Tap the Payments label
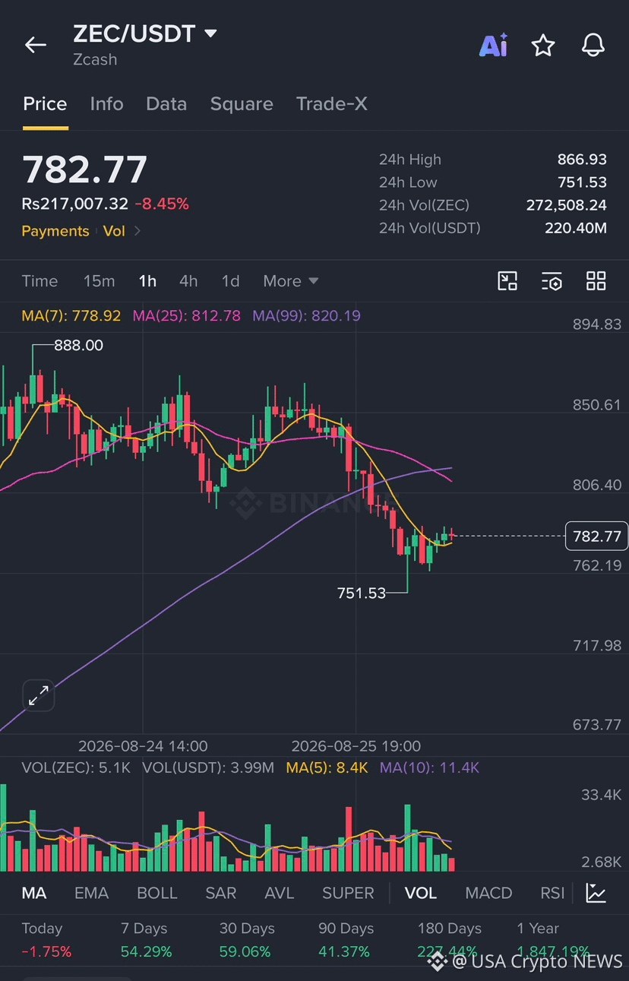The width and height of the screenshot is (629, 981). click(x=55, y=231)
